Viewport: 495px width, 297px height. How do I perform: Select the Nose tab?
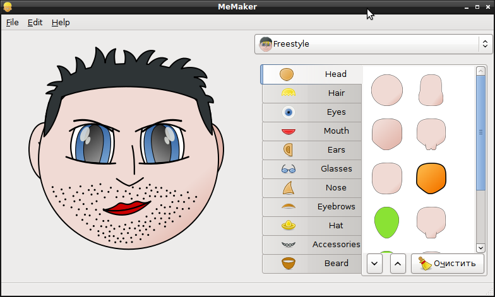(312, 188)
